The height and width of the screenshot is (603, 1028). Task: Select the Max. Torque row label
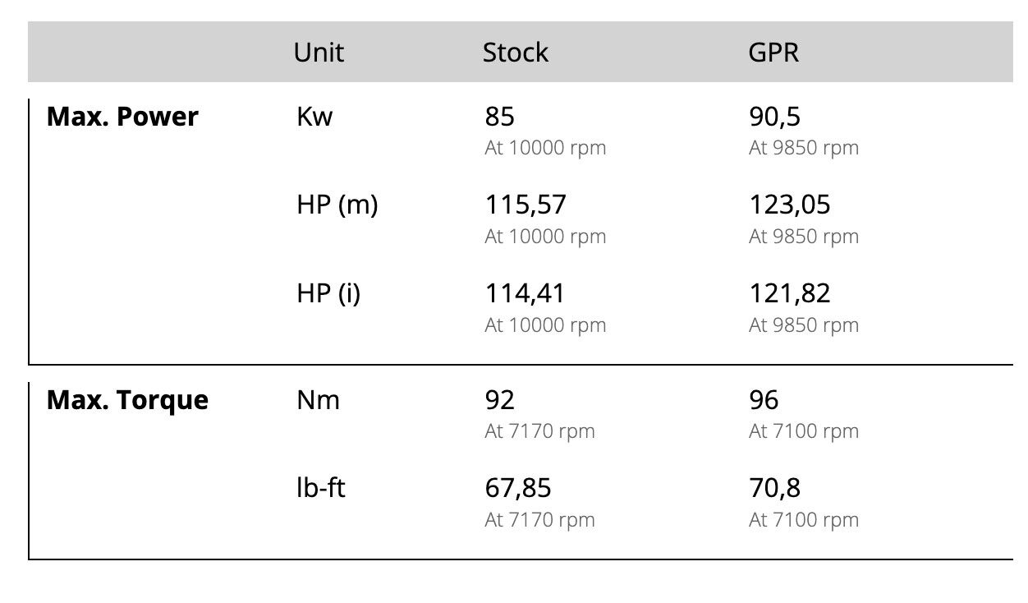pos(127,400)
